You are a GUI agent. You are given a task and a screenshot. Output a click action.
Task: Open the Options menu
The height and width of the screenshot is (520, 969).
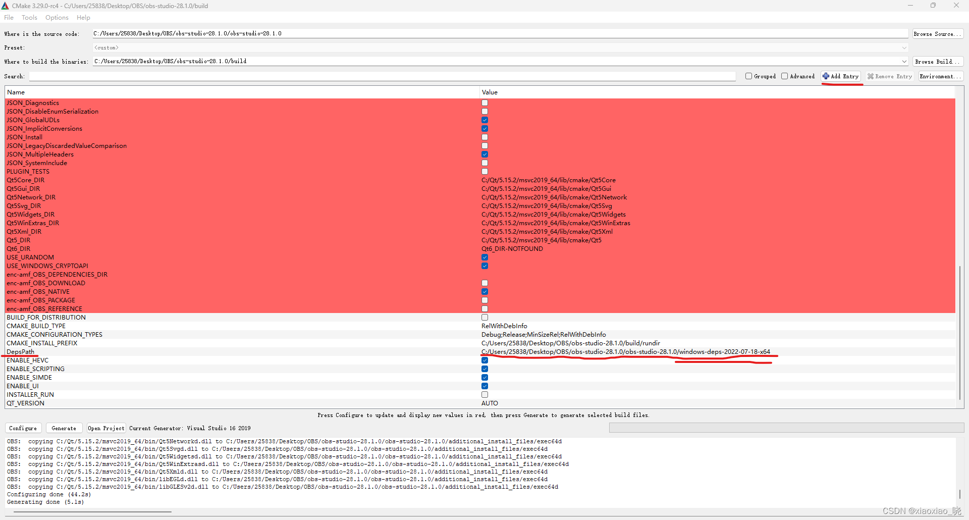[x=57, y=18]
